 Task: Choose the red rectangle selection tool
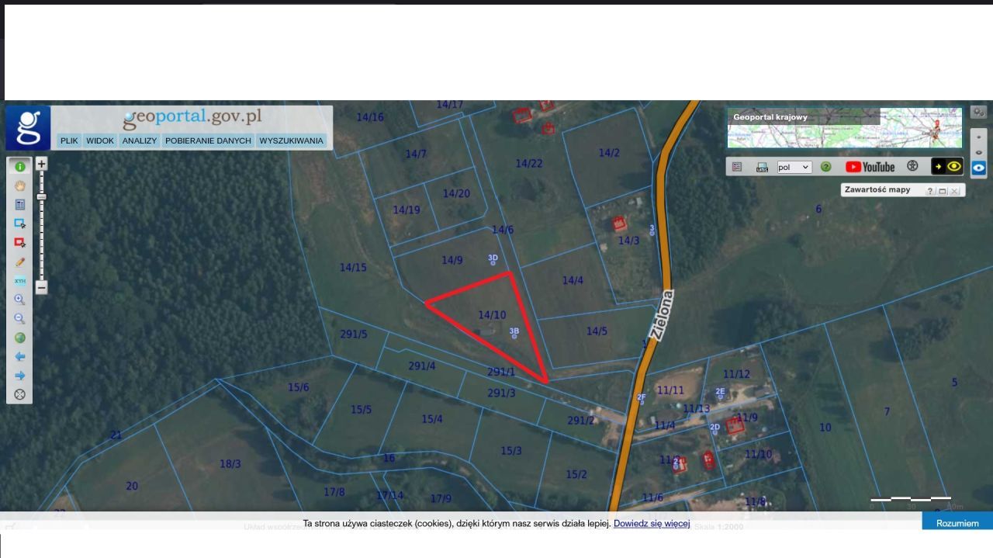(20, 243)
